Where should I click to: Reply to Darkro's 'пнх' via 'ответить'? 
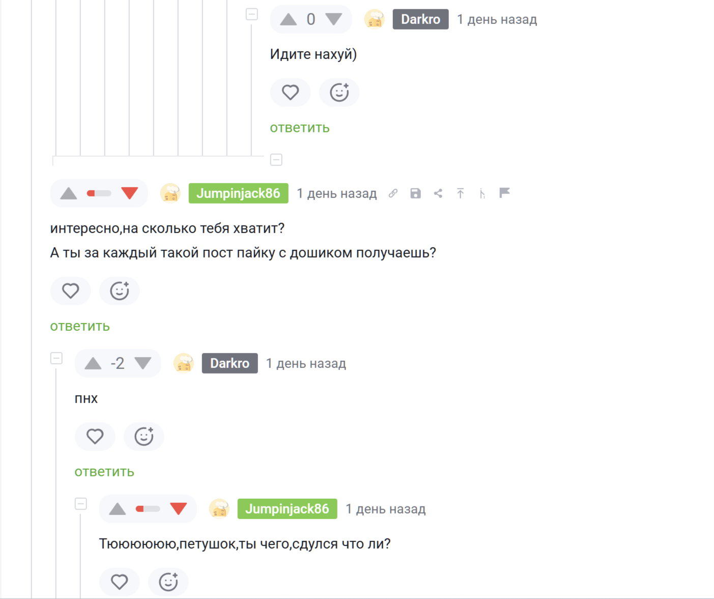[104, 472]
